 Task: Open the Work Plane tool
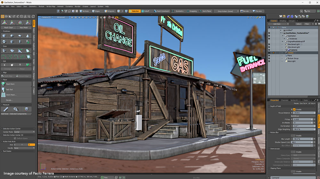tap(206, 11)
